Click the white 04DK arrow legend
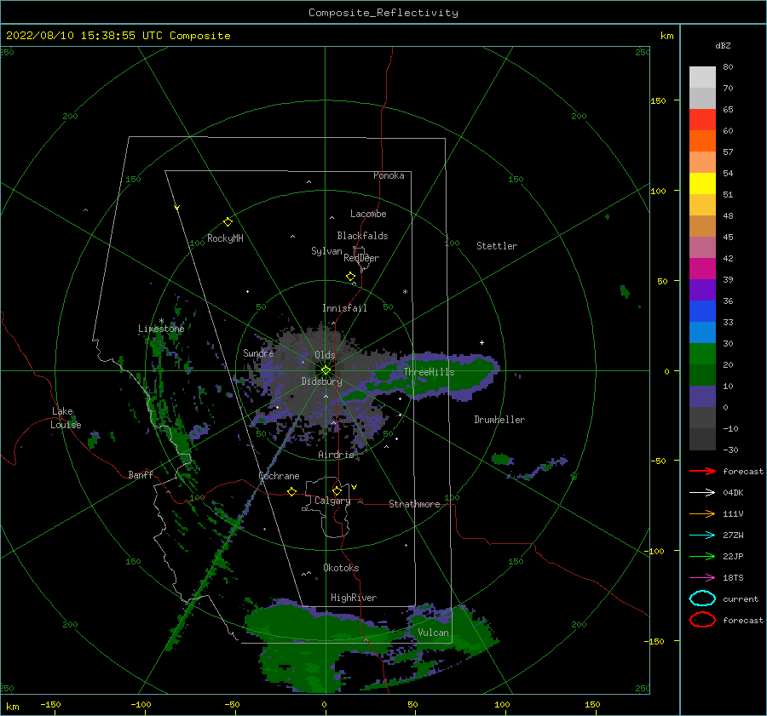 click(702, 492)
